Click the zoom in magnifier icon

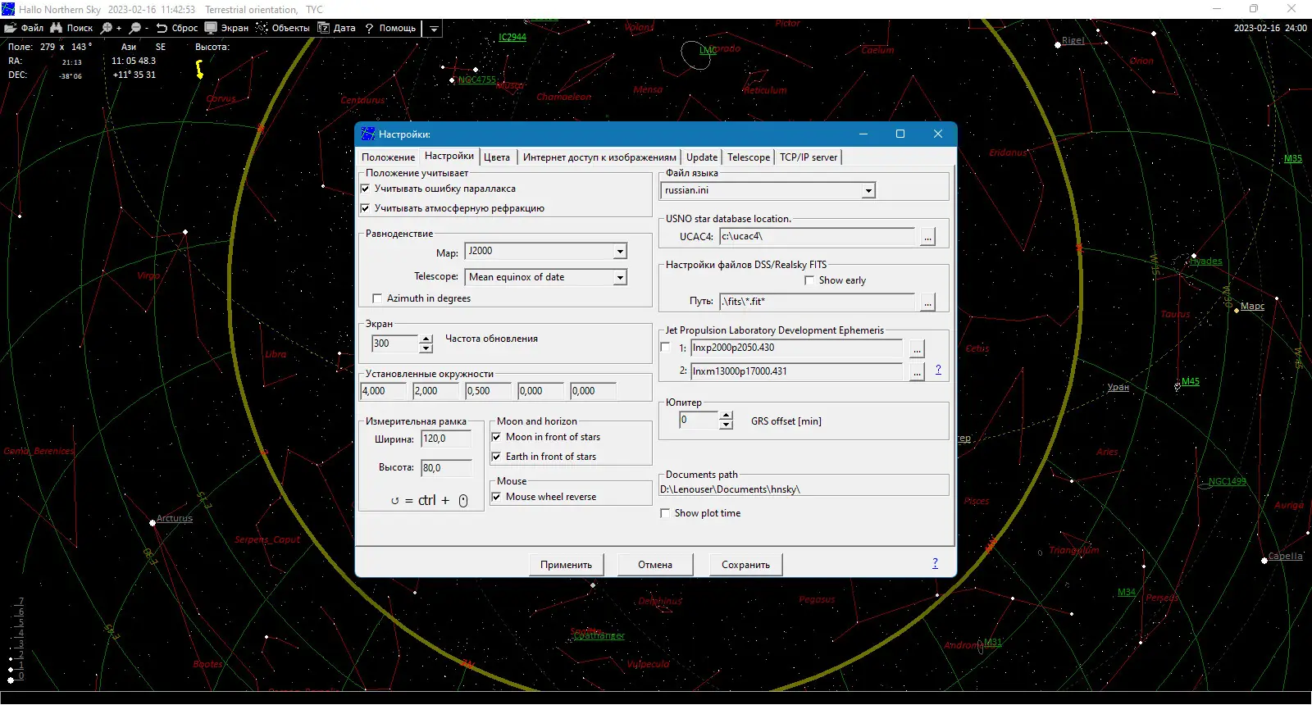107,28
